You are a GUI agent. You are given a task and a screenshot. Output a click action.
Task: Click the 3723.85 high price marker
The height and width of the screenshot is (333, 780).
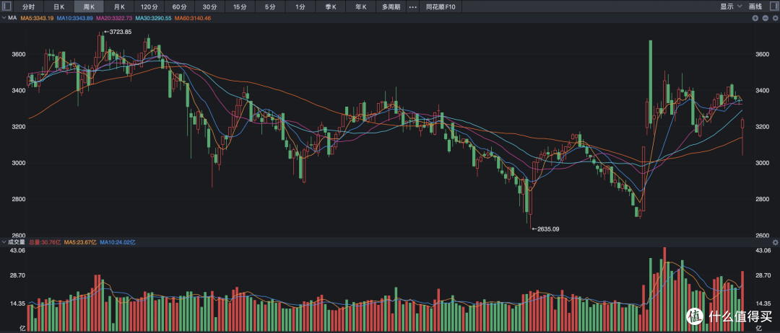pos(118,32)
